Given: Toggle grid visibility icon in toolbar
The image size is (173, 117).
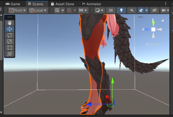Looking at the screenshot, I should coord(57,10).
